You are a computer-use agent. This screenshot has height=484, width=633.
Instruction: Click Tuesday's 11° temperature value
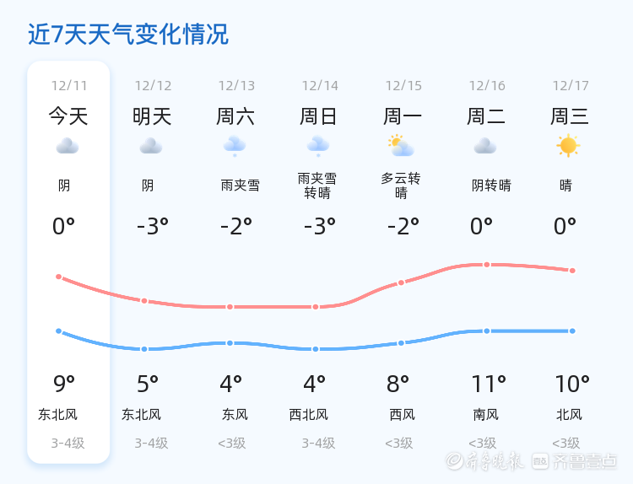click(489, 385)
